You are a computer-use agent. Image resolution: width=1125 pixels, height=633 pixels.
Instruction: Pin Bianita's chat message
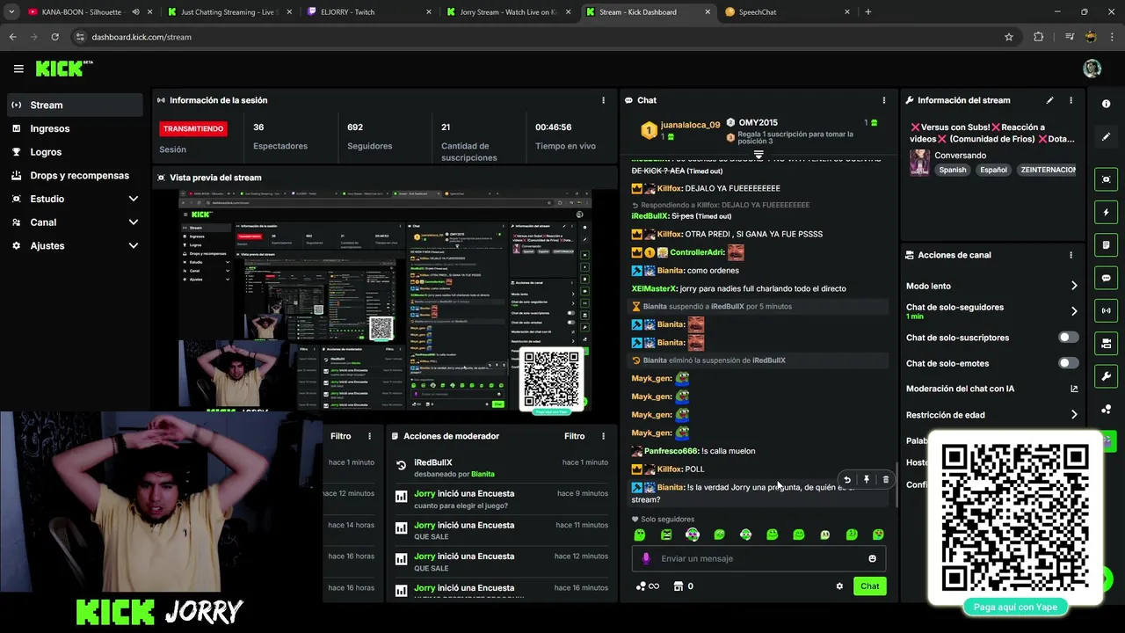tap(866, 480)
